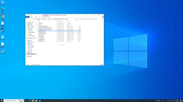This screenshot has width=183, height=102.
Task: Select the Manifest_DebugFiles_Win64.txt file
Action: pos(45,28)
